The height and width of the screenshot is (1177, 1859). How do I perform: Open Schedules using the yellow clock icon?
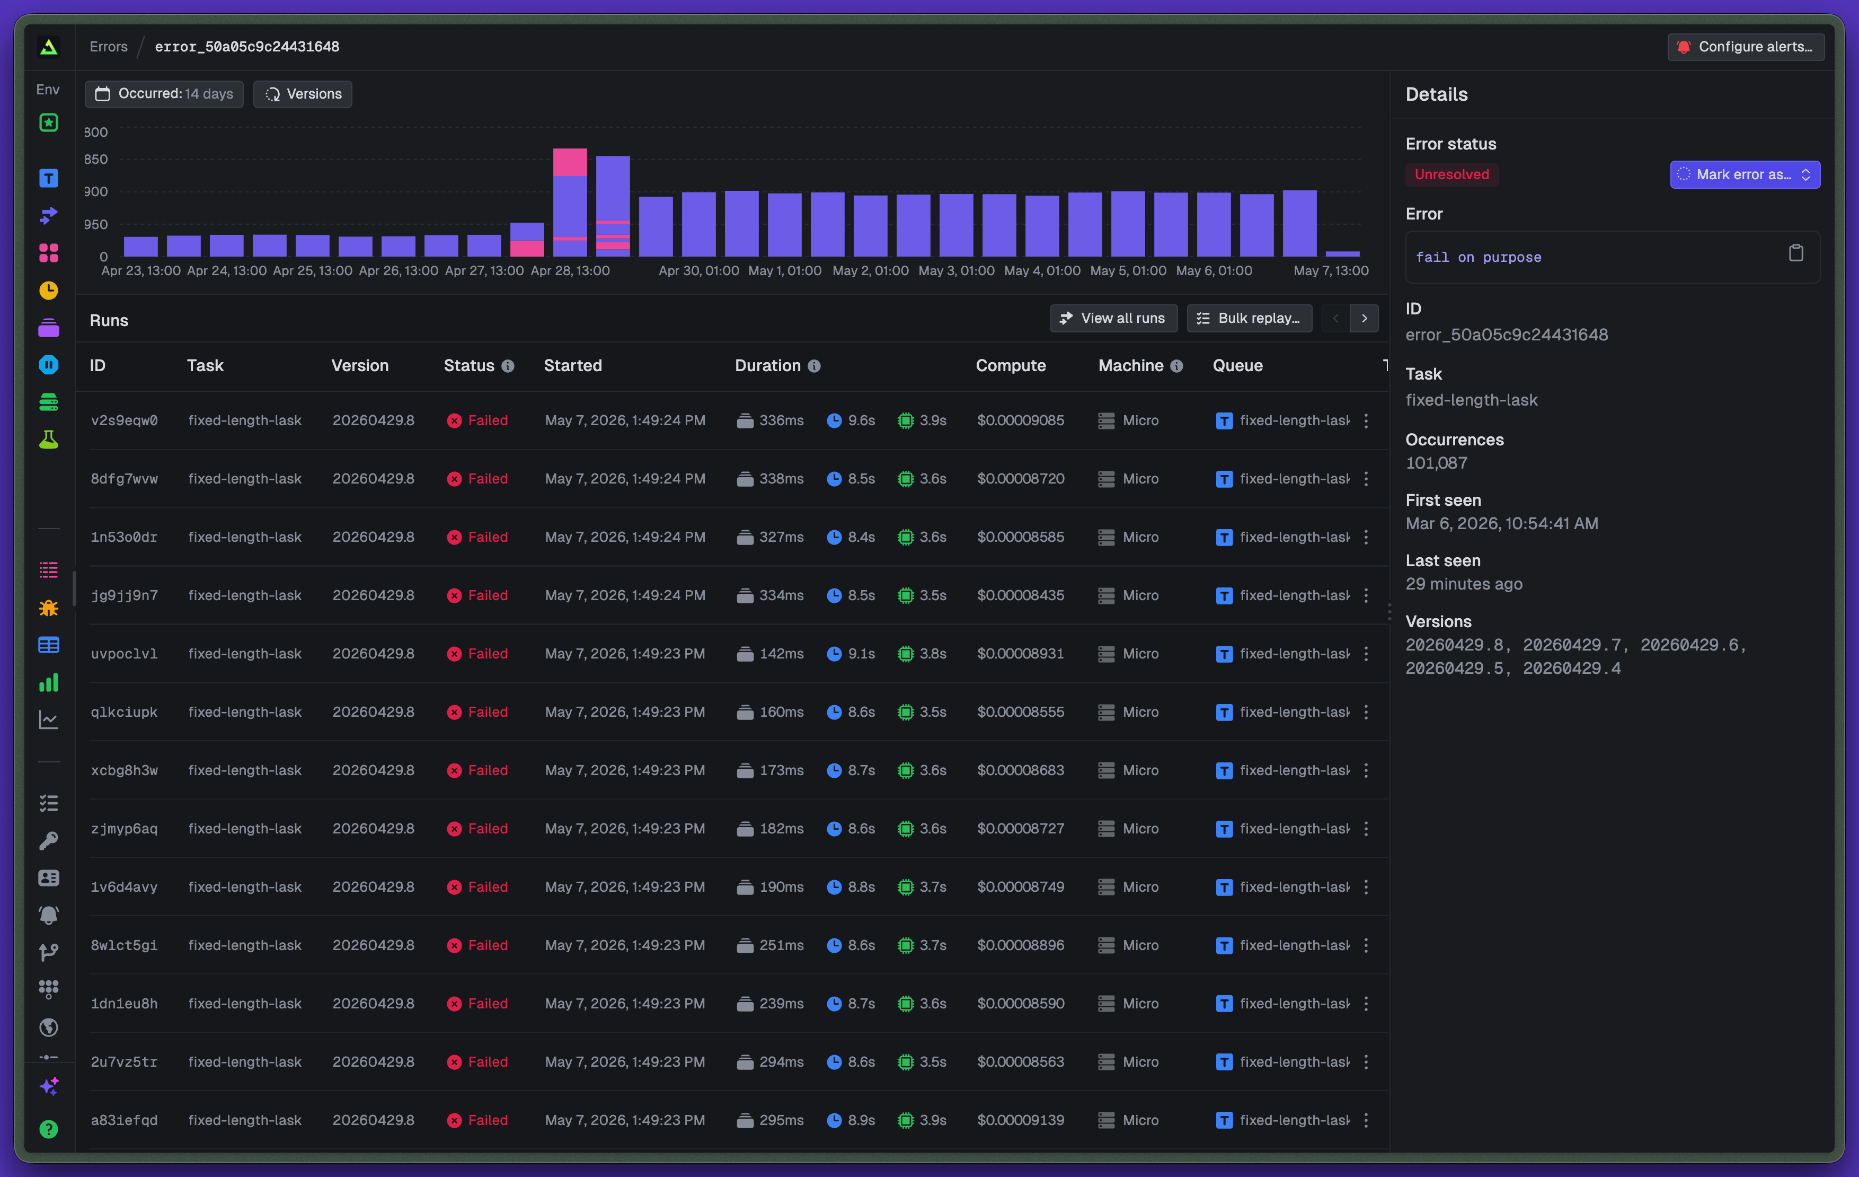(x=49, y=291)
